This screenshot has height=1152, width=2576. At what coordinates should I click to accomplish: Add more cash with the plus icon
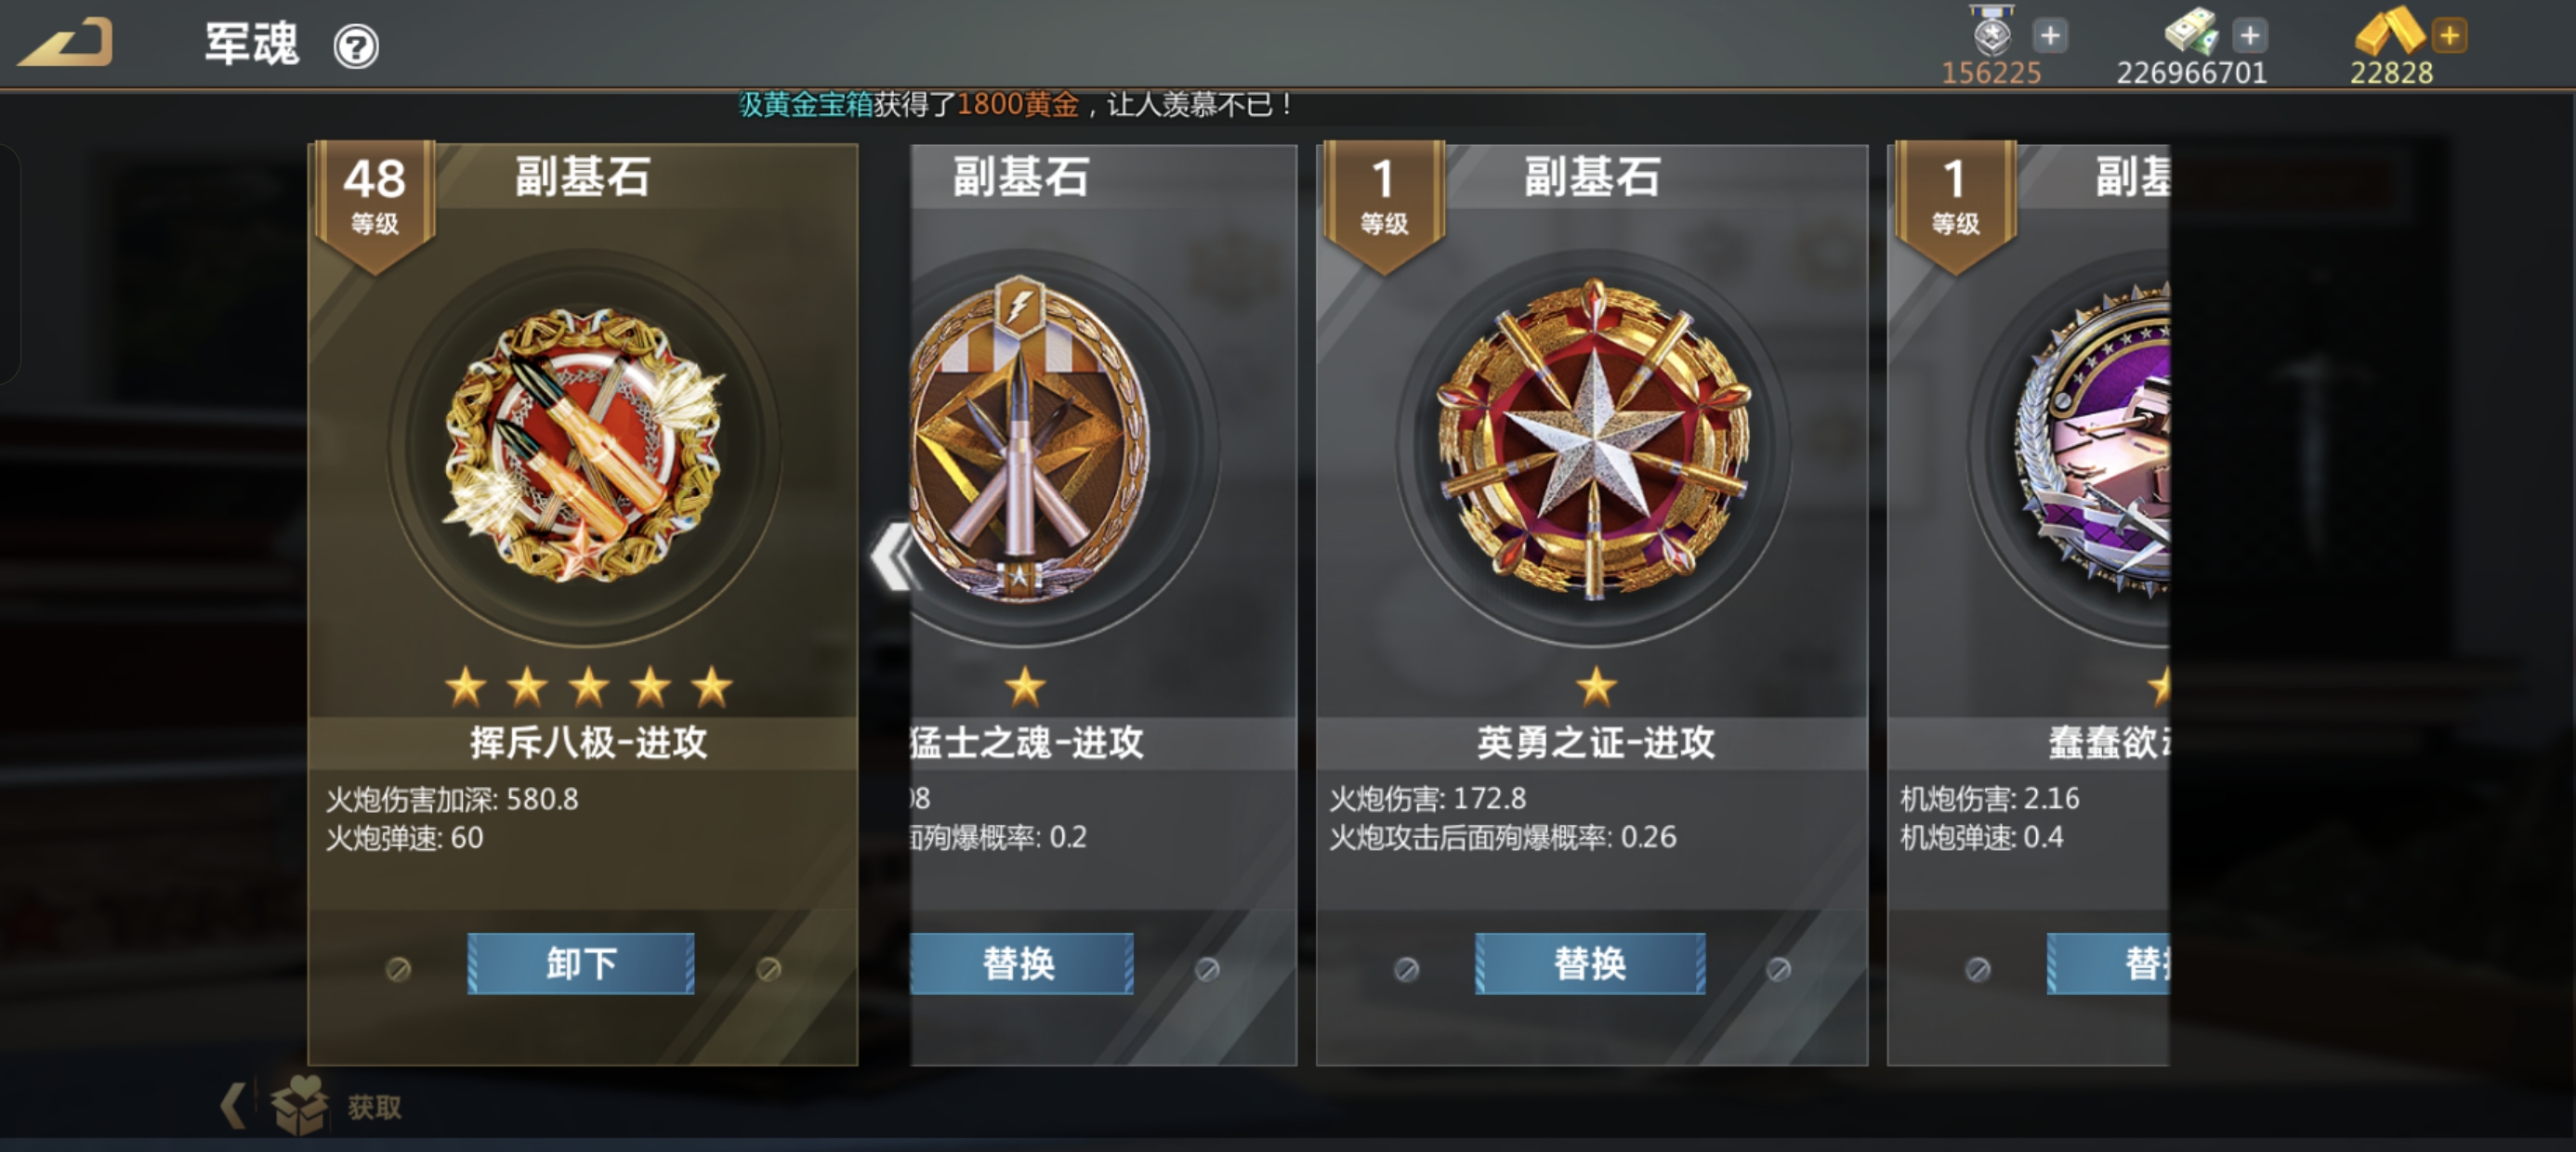click(2250, 36)
